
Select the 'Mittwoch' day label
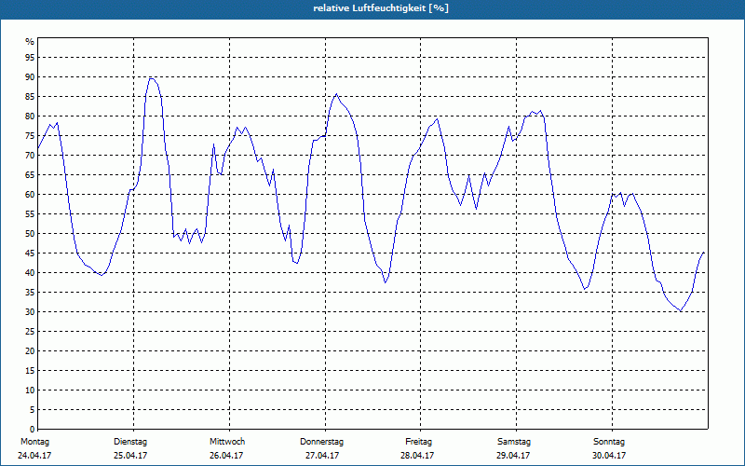tap(227, 442)
